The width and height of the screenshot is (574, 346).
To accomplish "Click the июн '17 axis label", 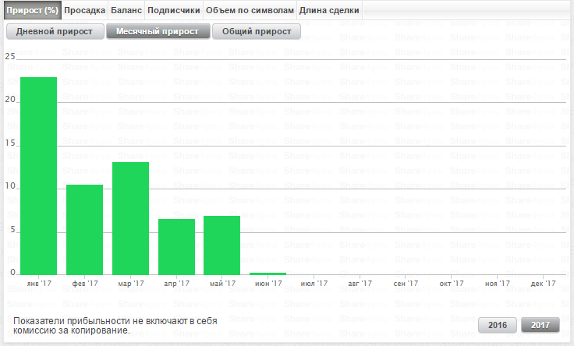I will (268, 284).
